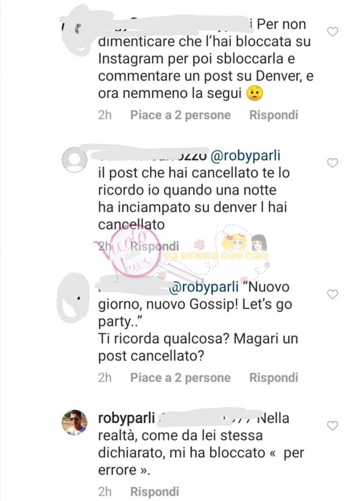
Task: Click the 2h timestamp under robyparli's comment
Action: click(105, 491)
